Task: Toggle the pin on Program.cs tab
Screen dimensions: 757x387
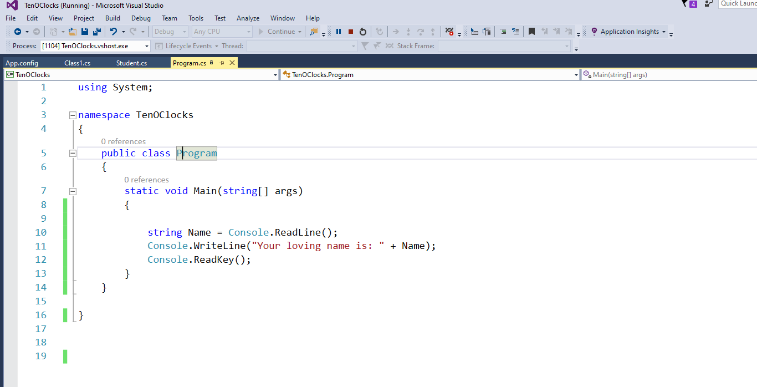Action: (x=222, y=63)
